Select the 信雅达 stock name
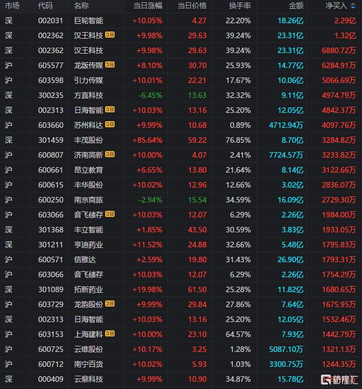Image resolution: width=362 pixels, height=389 pixels. tap(85, 260)
